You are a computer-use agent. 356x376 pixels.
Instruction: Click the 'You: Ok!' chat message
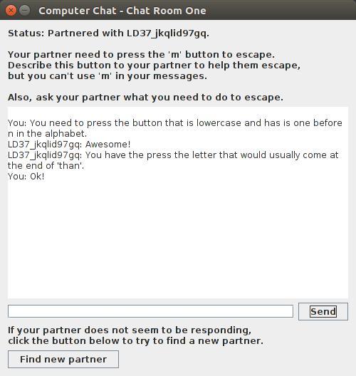[x=26, y=177]
